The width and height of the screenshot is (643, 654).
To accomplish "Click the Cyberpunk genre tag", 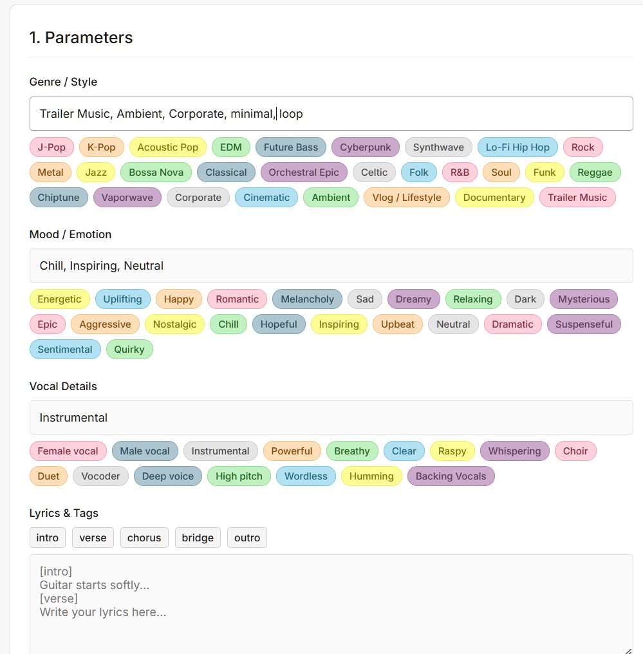I will coord(366,147).
